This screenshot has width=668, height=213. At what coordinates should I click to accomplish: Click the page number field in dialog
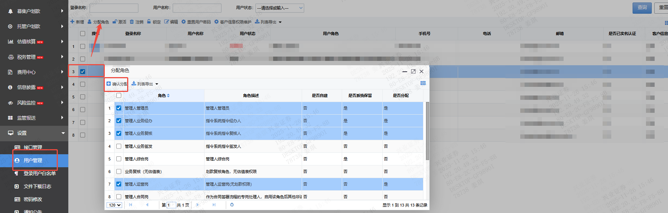171,205
